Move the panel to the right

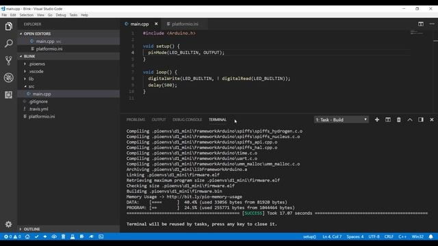(421, 120)
